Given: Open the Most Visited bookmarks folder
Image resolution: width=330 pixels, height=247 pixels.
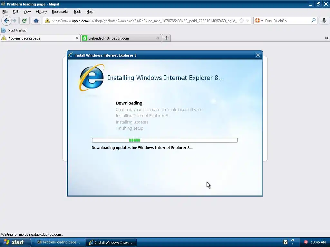Looking at the screenshot, I should click(x=14, y=31).
